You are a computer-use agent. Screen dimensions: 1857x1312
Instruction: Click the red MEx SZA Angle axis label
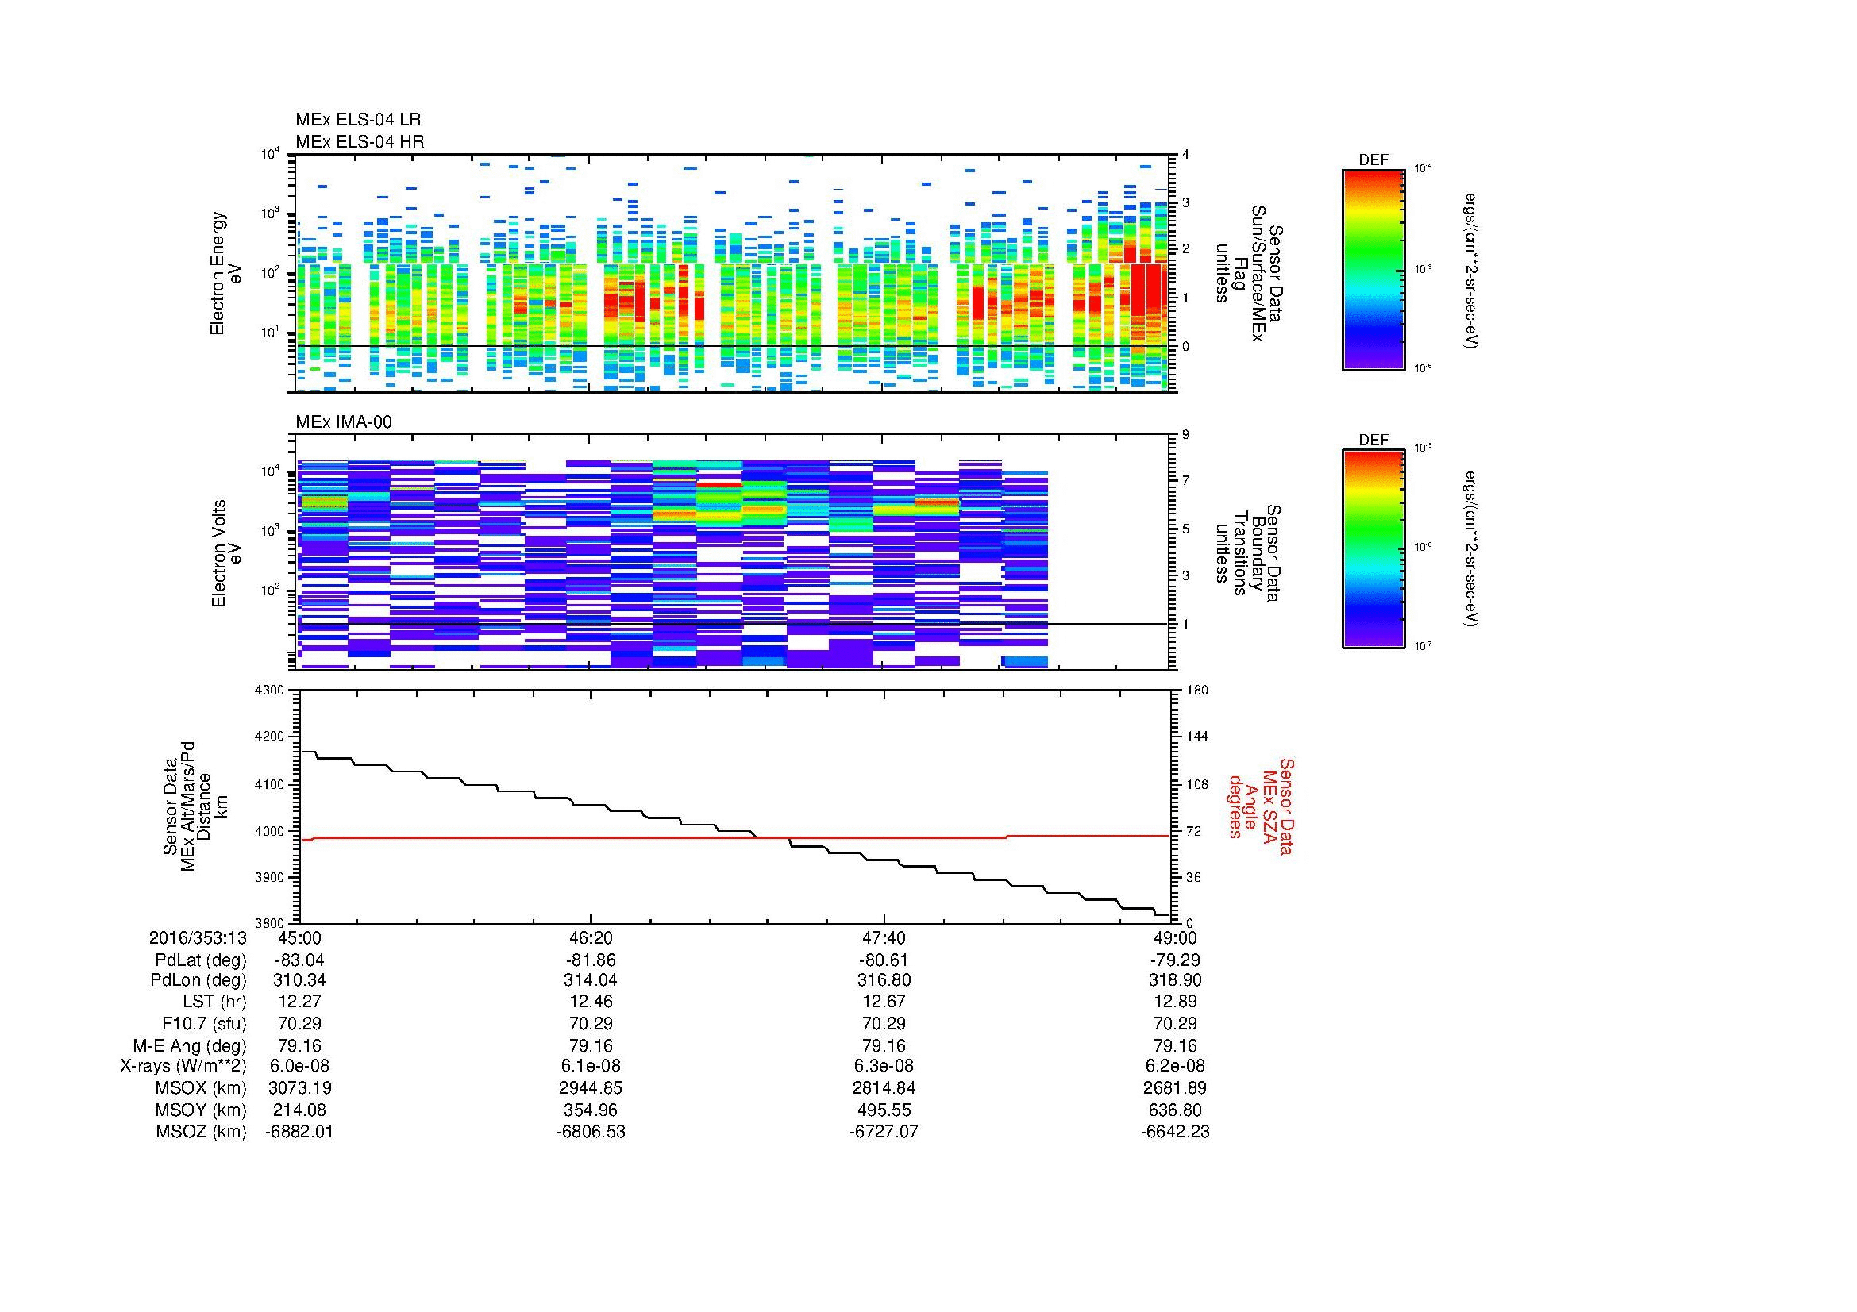coord(1260,806)
